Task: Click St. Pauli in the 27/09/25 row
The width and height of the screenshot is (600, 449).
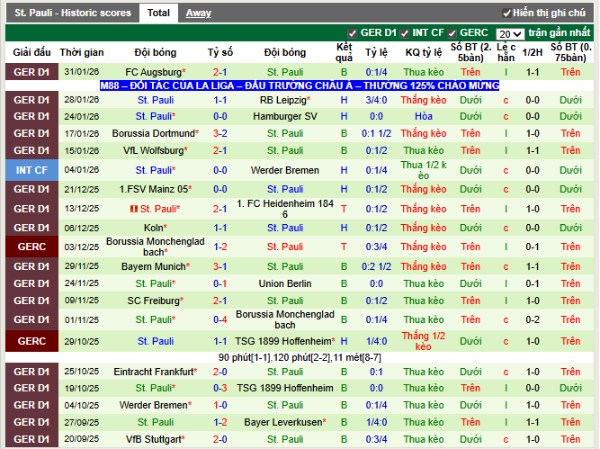Action: click(156, 422)
